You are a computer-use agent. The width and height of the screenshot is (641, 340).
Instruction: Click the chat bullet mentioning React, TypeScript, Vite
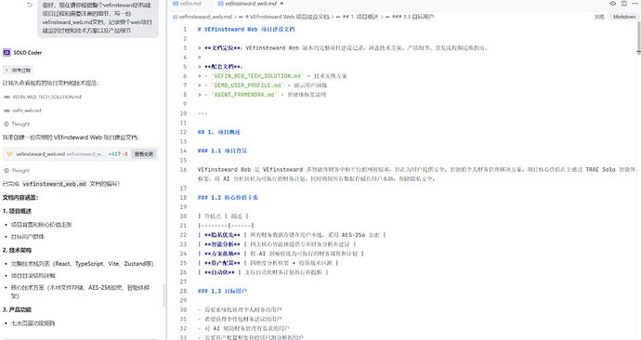82,264
